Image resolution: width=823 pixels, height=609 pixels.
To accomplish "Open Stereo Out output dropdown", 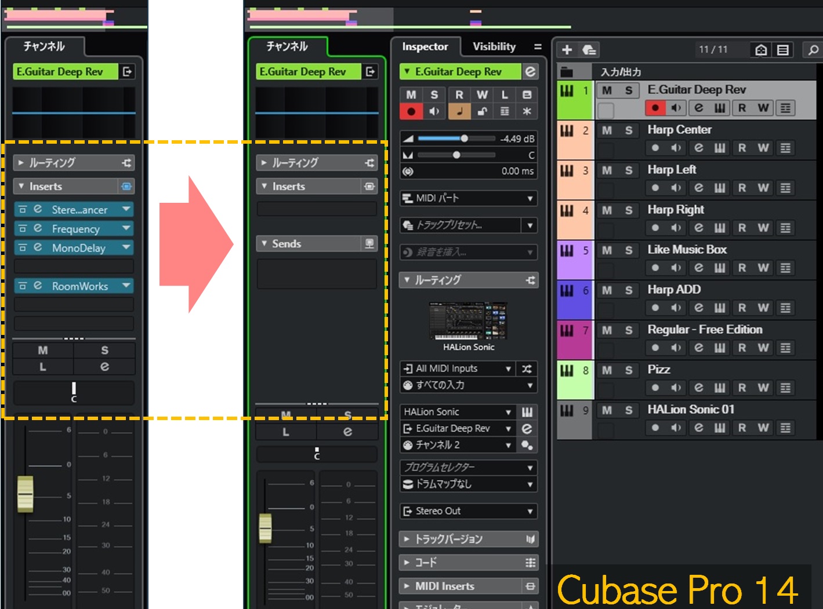I will pyautogui.click(x=469, y=511).
